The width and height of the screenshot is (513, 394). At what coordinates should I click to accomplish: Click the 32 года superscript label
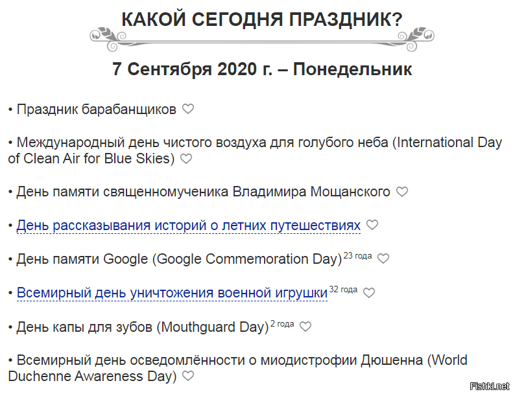[x=343, y=289]
